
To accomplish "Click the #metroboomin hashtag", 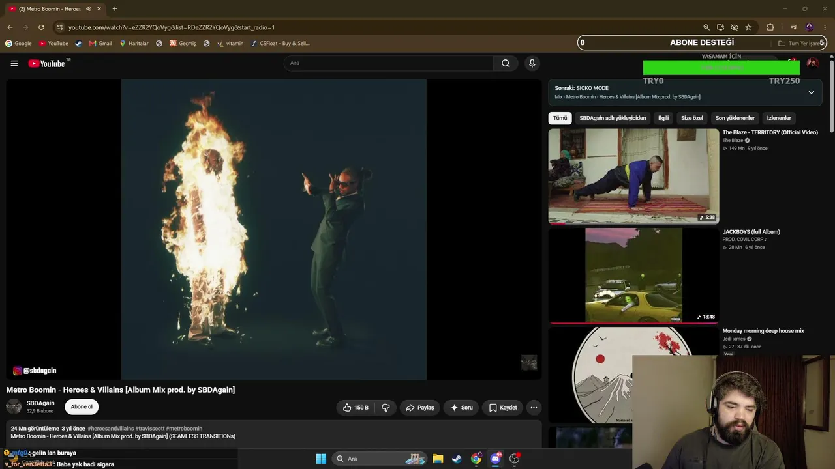I will [x=185, y=429].
